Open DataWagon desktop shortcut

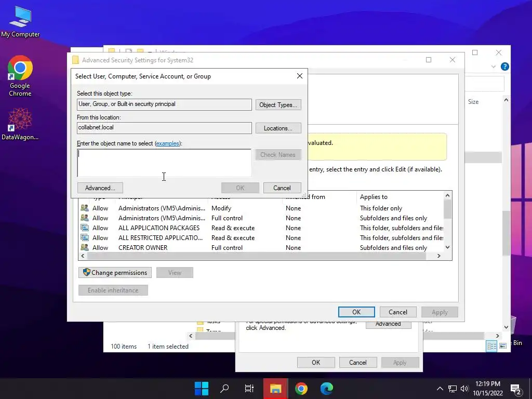[20, 124]
